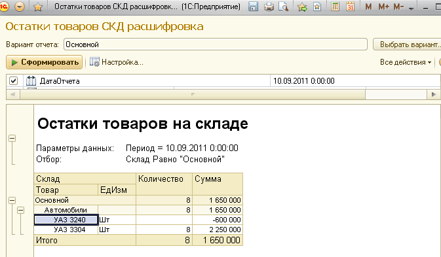Click the Итого sum 1 650 000

(218, 240)
